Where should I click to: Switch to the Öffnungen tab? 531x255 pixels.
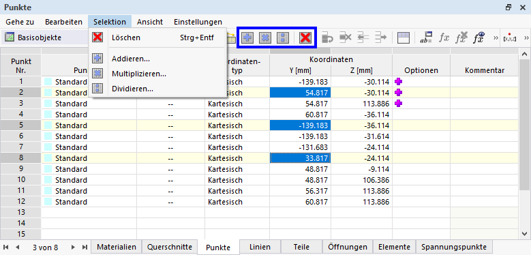348,247
